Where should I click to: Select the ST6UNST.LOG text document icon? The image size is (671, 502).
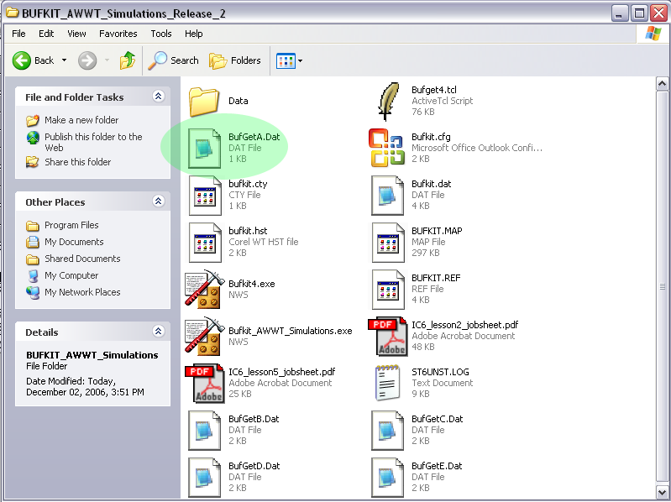(x=387, y=384)
